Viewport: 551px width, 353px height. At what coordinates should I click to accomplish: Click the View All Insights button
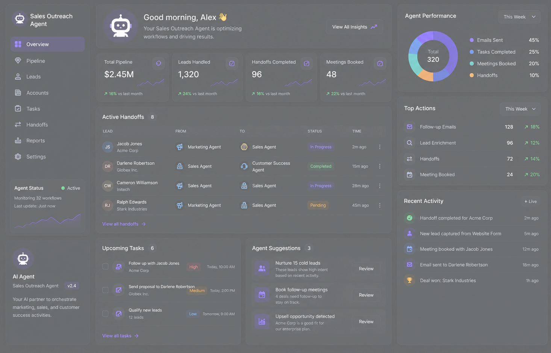[x=354, y=27]
